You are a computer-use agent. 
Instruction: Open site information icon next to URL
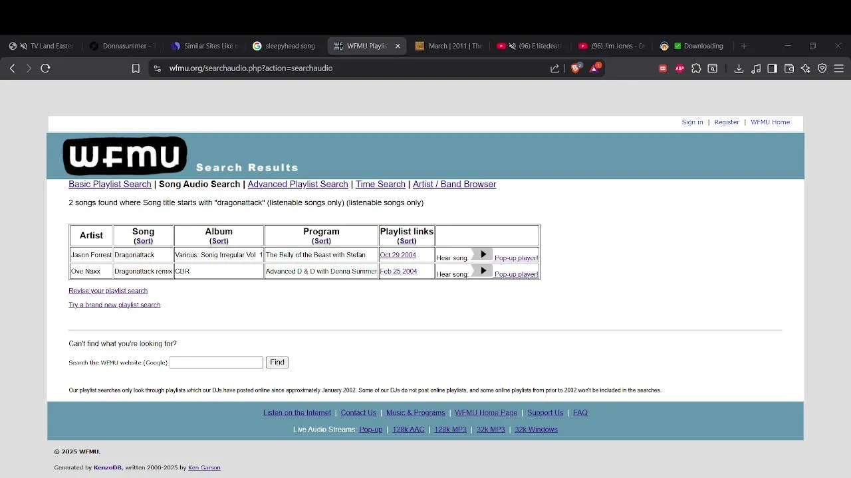pos(157,68)
